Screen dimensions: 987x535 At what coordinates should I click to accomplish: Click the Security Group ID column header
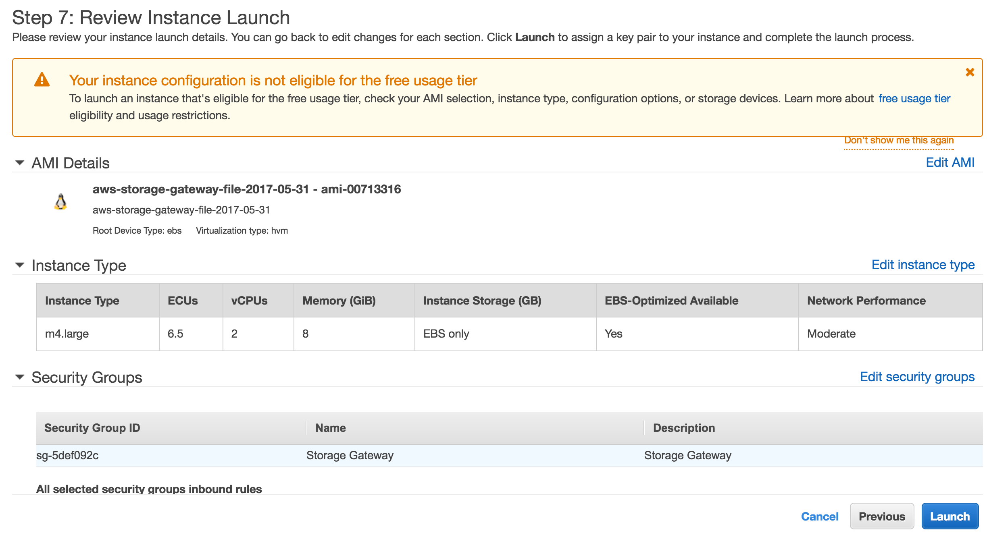tap(92, 428)
